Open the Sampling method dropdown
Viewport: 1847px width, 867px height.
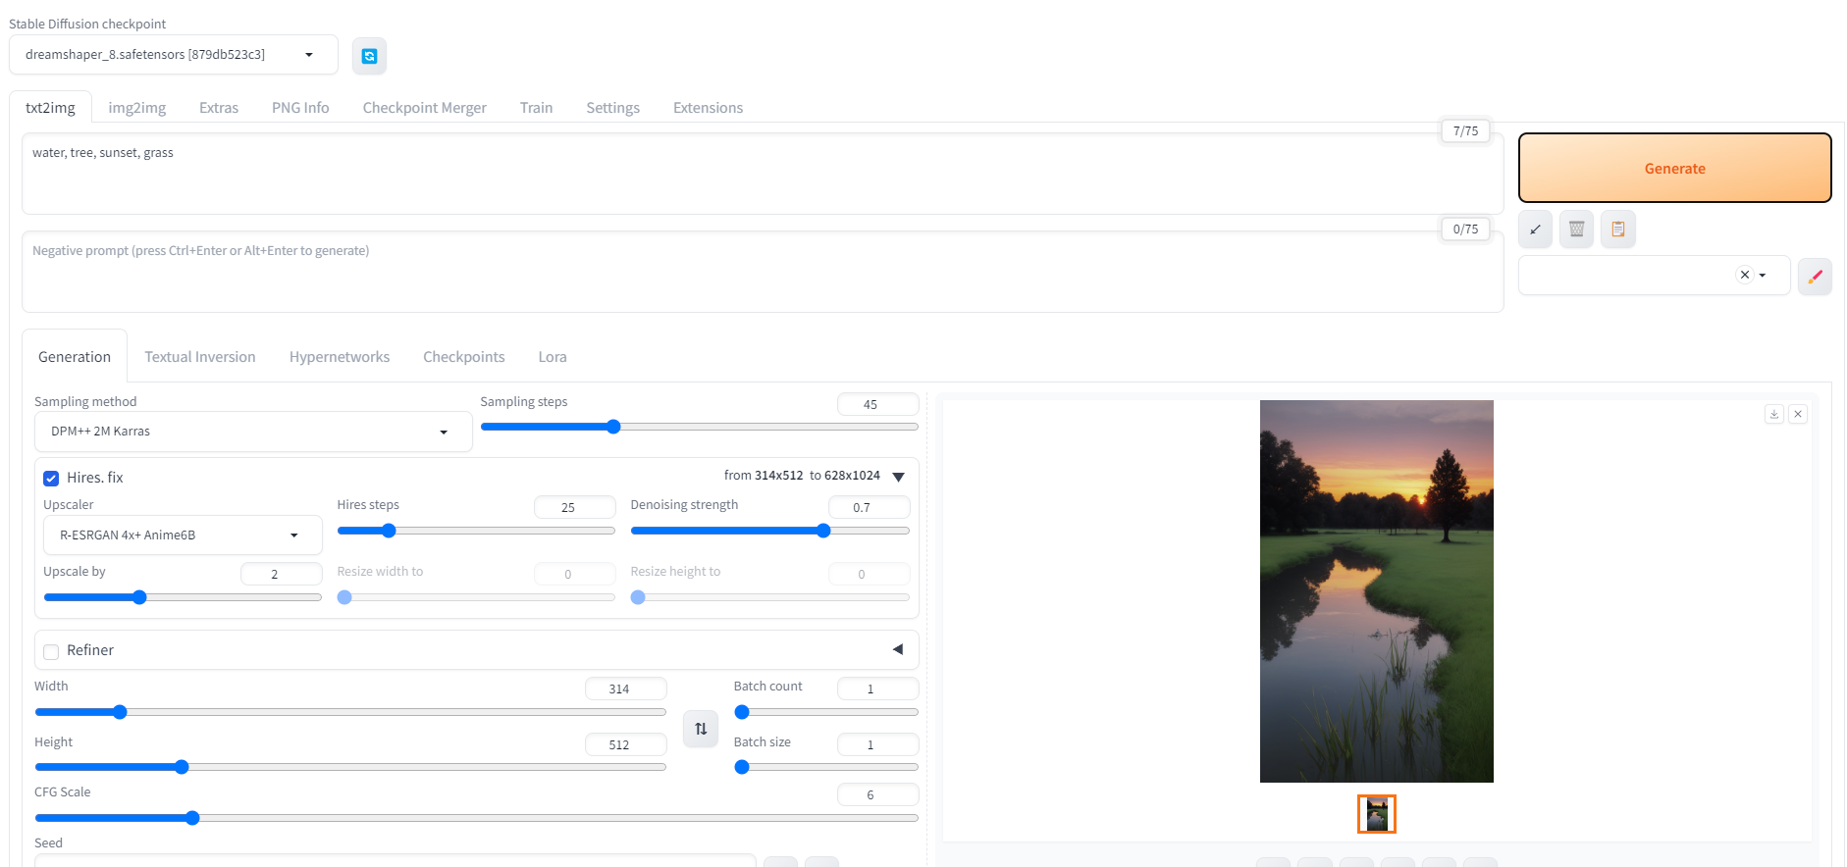coord(253,432)
